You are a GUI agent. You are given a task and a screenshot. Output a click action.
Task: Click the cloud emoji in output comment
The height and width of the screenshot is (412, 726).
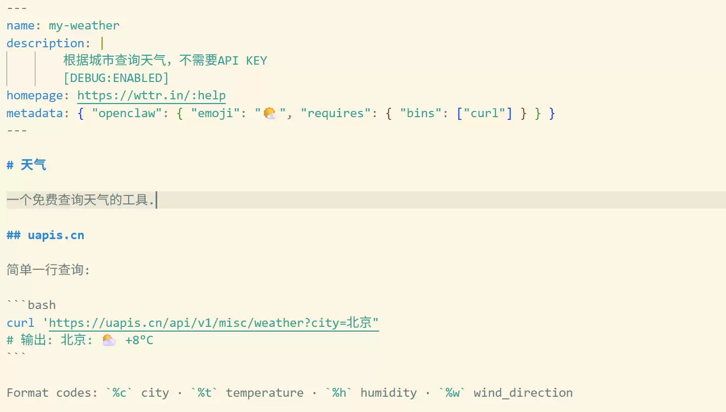[x=109, y=340]
